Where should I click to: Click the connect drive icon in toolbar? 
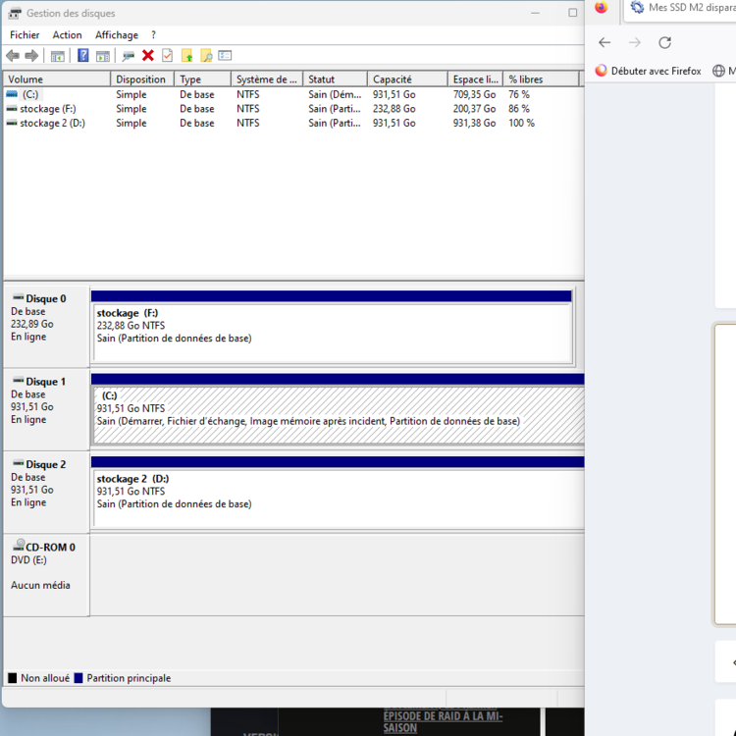(x=129, y=56)
